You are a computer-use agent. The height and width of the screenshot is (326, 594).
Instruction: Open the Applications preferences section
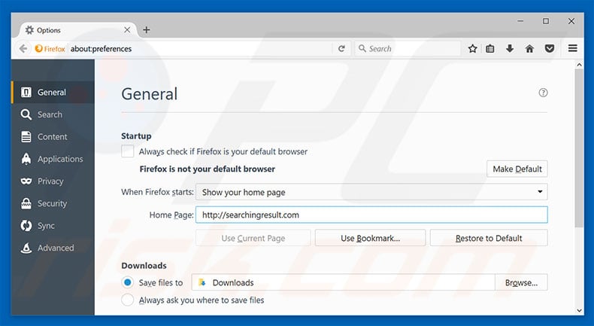coord(53,159)
